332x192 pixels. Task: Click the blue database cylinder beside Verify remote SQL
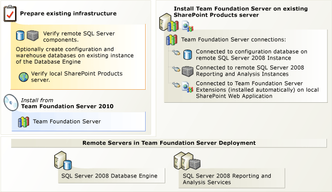click(20, 36)
